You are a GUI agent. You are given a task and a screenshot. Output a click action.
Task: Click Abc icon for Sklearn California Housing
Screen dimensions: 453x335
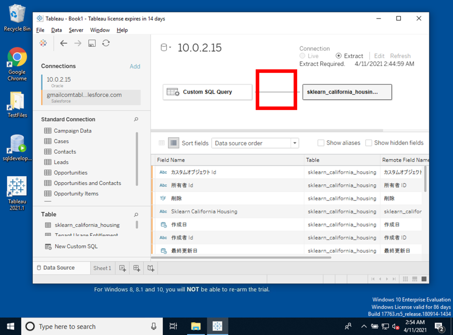pyautogui.click(x=163, y=211)
